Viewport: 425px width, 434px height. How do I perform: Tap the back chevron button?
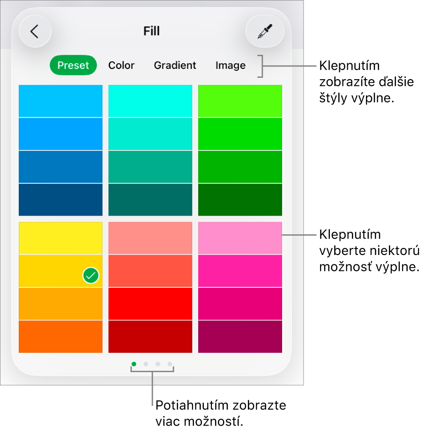(x=35, y=31)
